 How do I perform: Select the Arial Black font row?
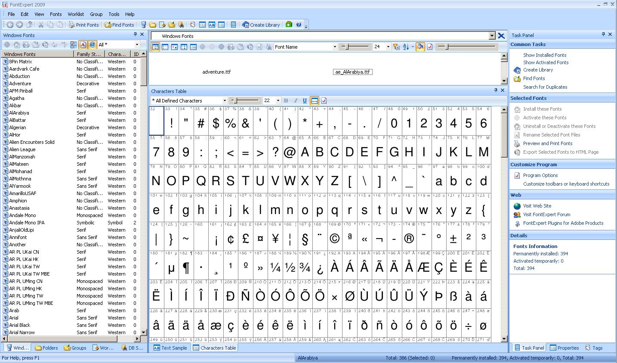pos(71,325)
